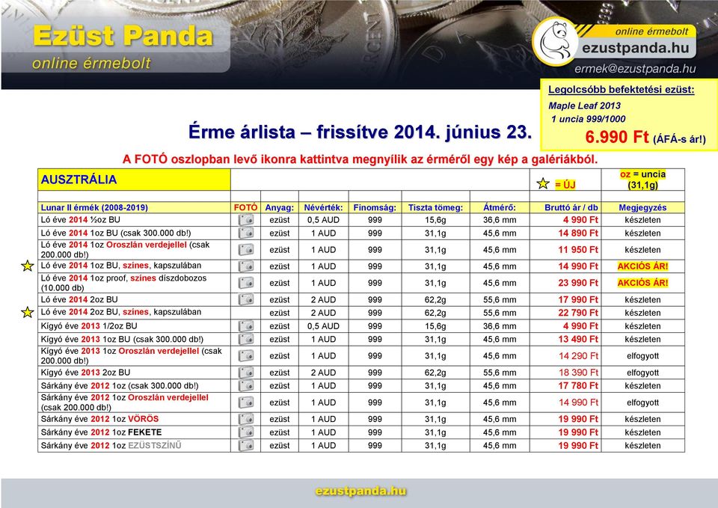Open photo icon for Sárkány éve 2012 VÖRÖS

[246, 419]
